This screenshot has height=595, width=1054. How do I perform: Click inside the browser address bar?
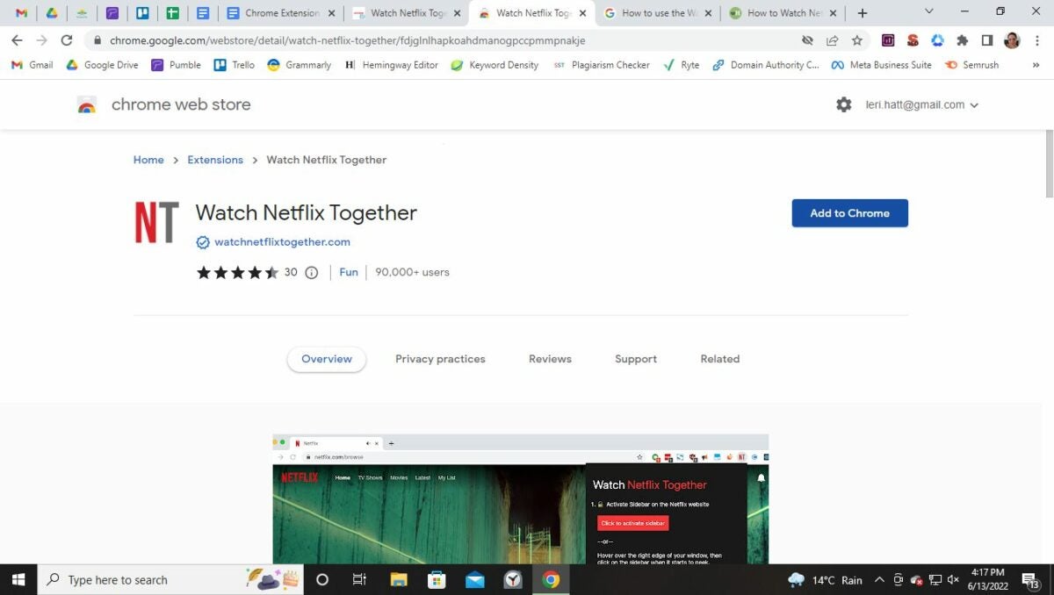[x=351, y=40]
